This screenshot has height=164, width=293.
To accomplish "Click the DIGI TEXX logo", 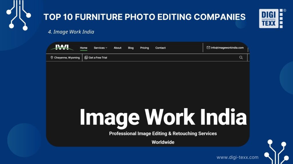I will point(272,19).
